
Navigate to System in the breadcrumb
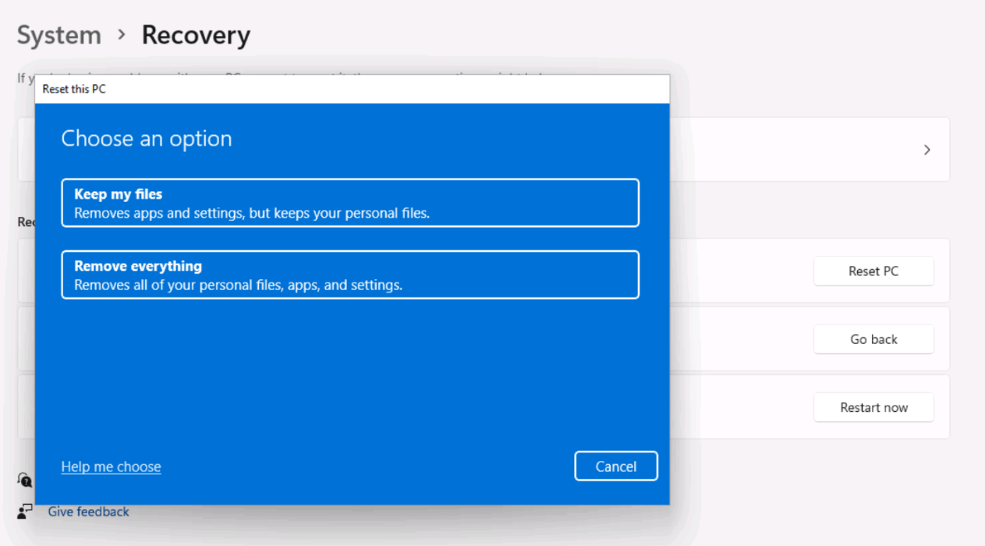coord(59,35)
